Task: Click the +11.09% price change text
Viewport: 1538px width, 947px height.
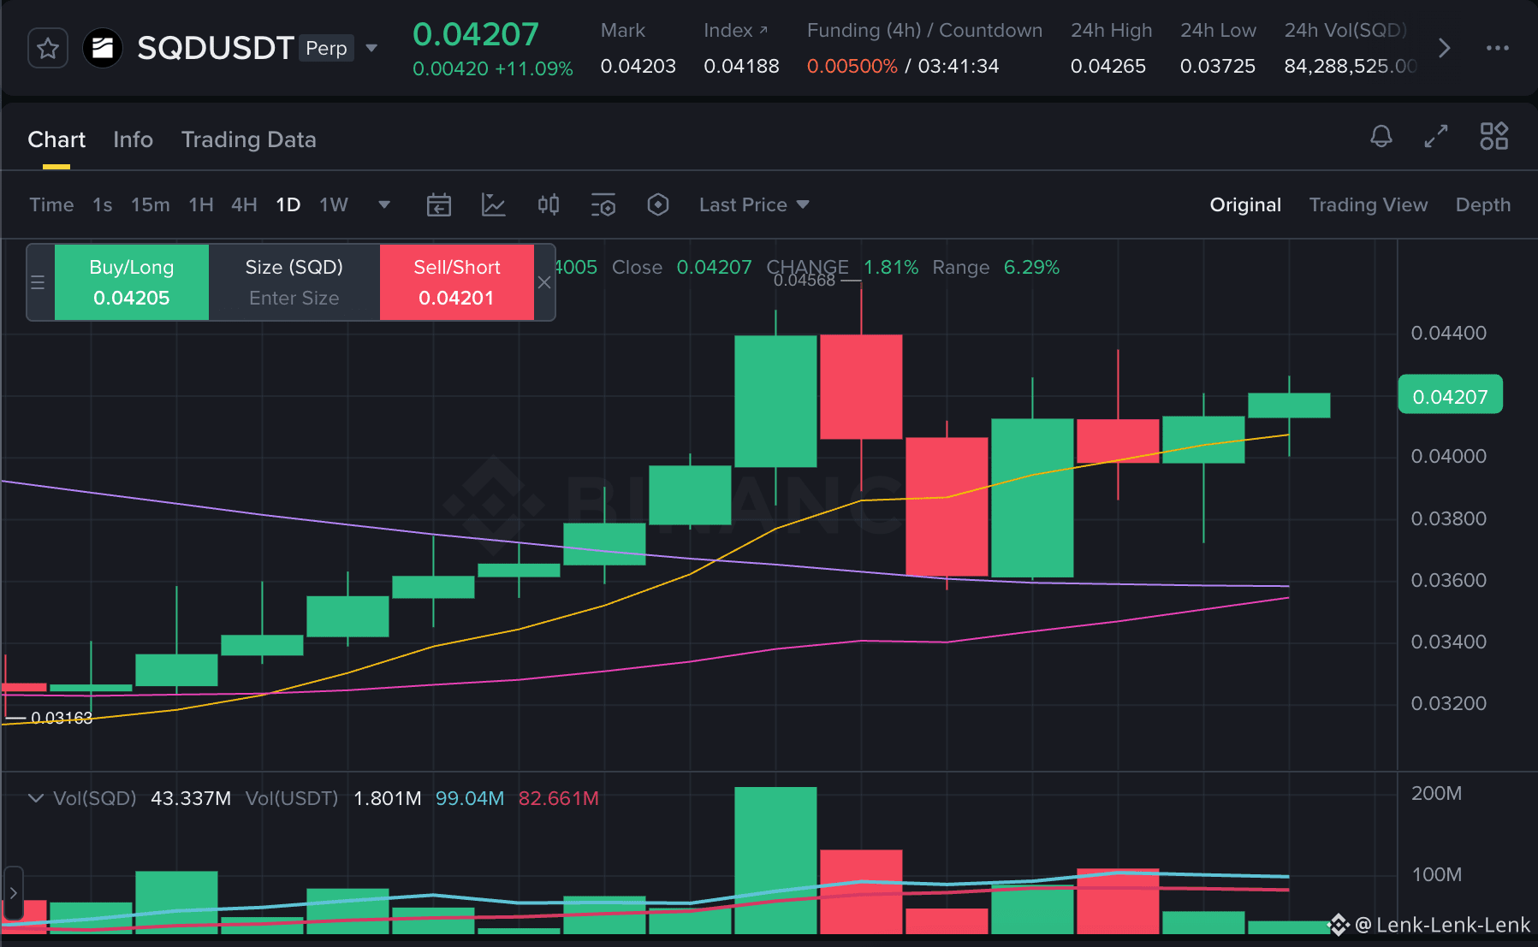Action: tap(534, 68)
